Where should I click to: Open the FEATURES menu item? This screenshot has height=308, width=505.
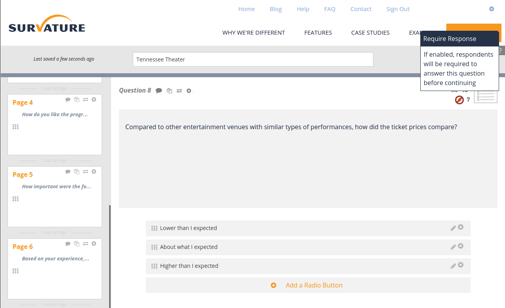coord(318,33)
